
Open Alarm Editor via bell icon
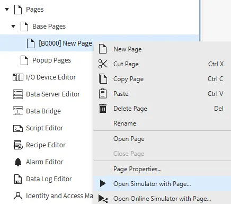[18, 162]
